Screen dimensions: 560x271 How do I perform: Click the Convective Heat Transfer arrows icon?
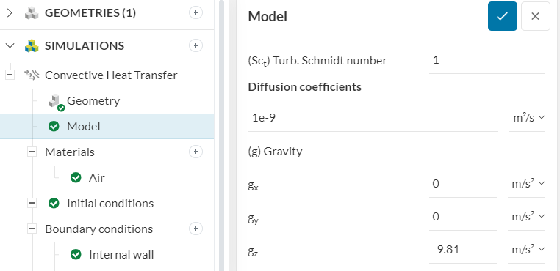[x=32, y=75]
